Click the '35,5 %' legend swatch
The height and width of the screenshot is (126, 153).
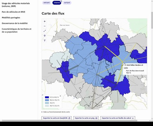(47, 103)
